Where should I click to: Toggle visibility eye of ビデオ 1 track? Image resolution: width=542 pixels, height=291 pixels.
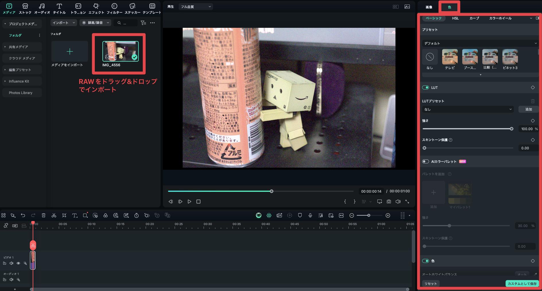18,263
